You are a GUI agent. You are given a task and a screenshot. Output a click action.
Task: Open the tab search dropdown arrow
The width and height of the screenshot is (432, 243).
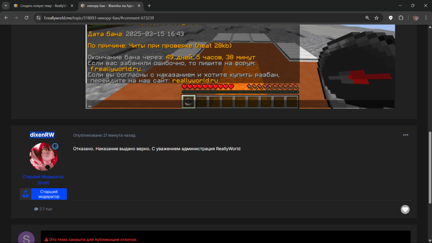[x=6, y=6]
